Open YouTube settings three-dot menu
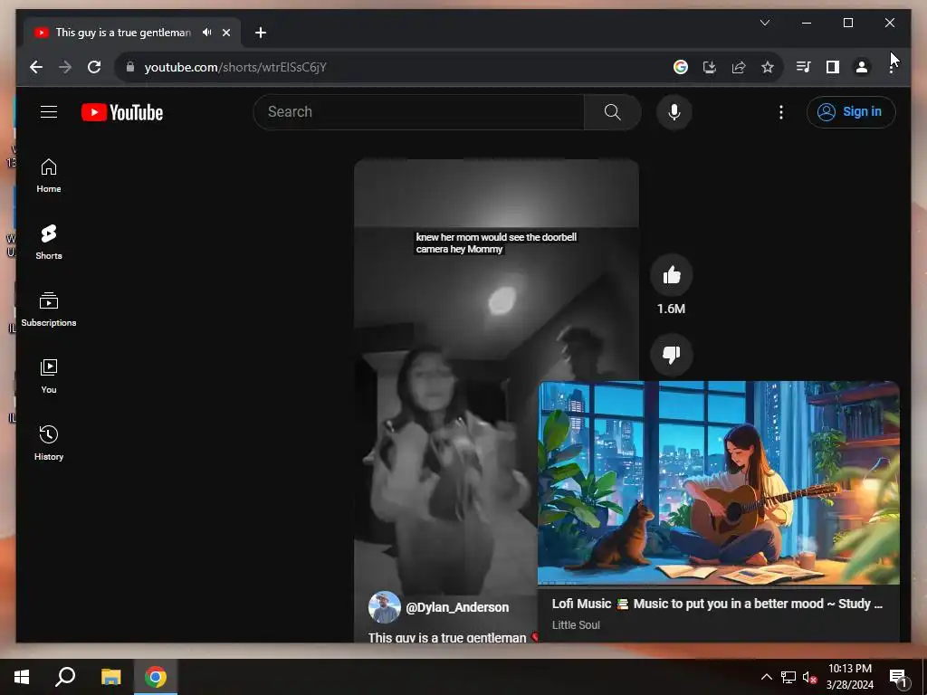The width and height of the screenshot is (927, 695). [x=781, y=111]
